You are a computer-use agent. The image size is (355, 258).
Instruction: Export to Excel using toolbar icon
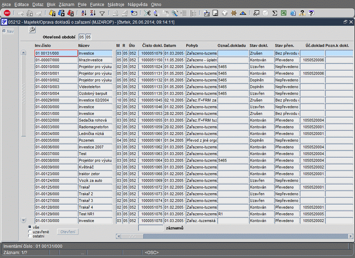(x=283, y=13)
